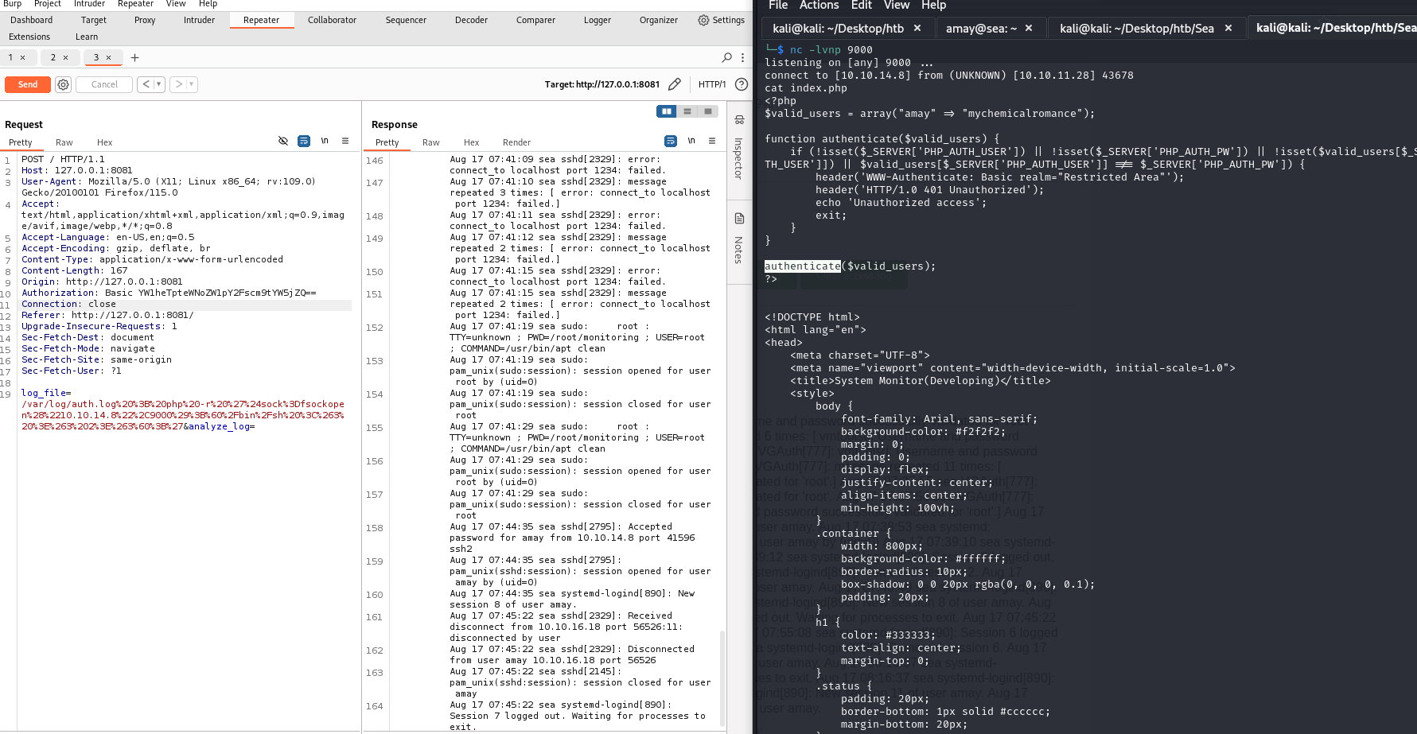This screenshot has width=1417, height=734.
Task: Select side-by-side split layout
Action: click(667, 111)
